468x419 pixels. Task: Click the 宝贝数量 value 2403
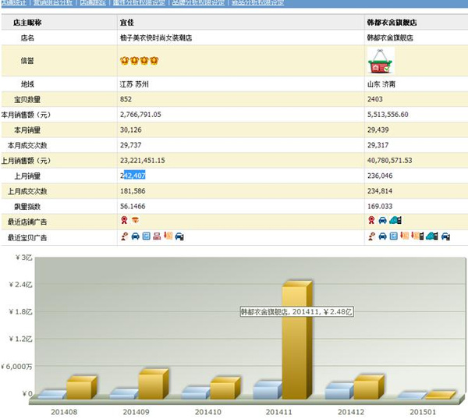coord(375,99)
